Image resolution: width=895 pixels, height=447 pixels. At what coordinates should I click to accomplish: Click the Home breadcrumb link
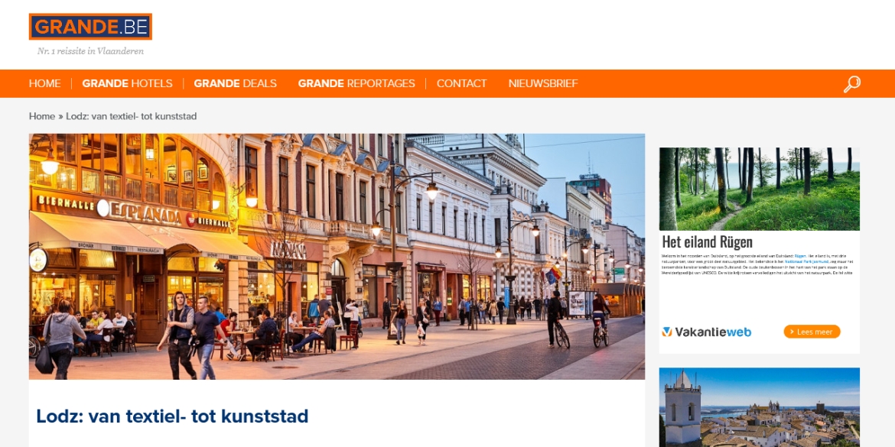(x=41, y=116)
